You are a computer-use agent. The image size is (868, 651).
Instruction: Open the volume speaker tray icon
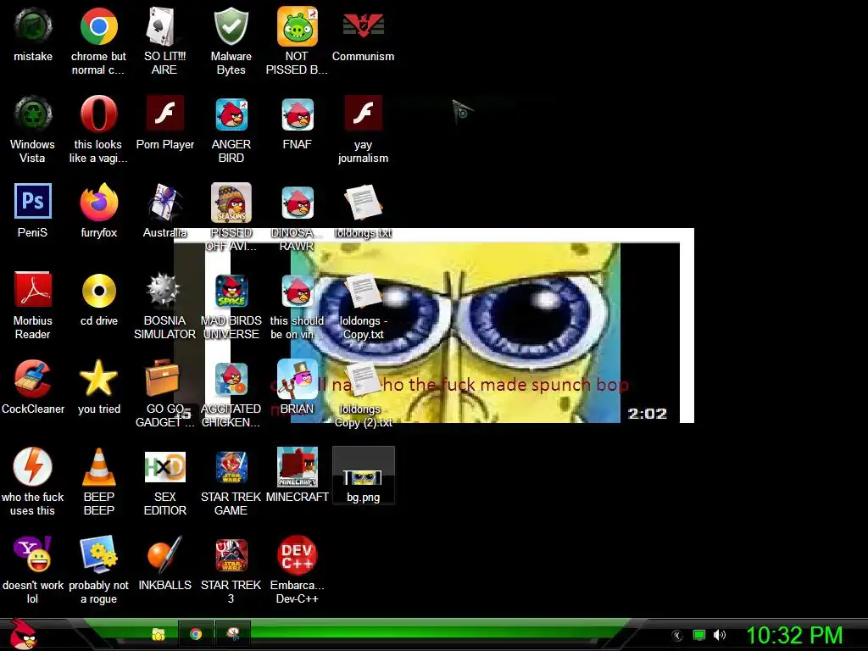coord(720,636)
